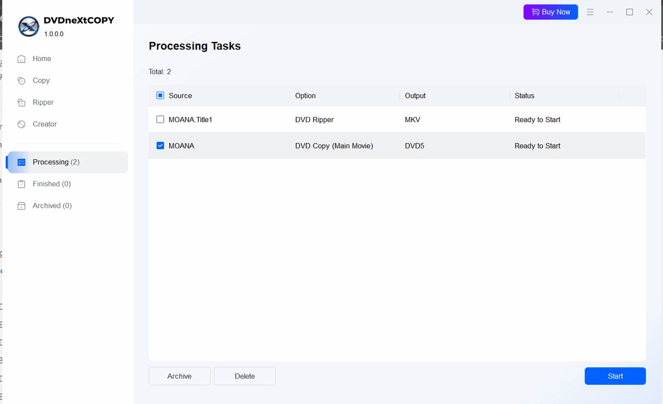Click the Home house icon

pyautogui.click(x=21, y=59)
